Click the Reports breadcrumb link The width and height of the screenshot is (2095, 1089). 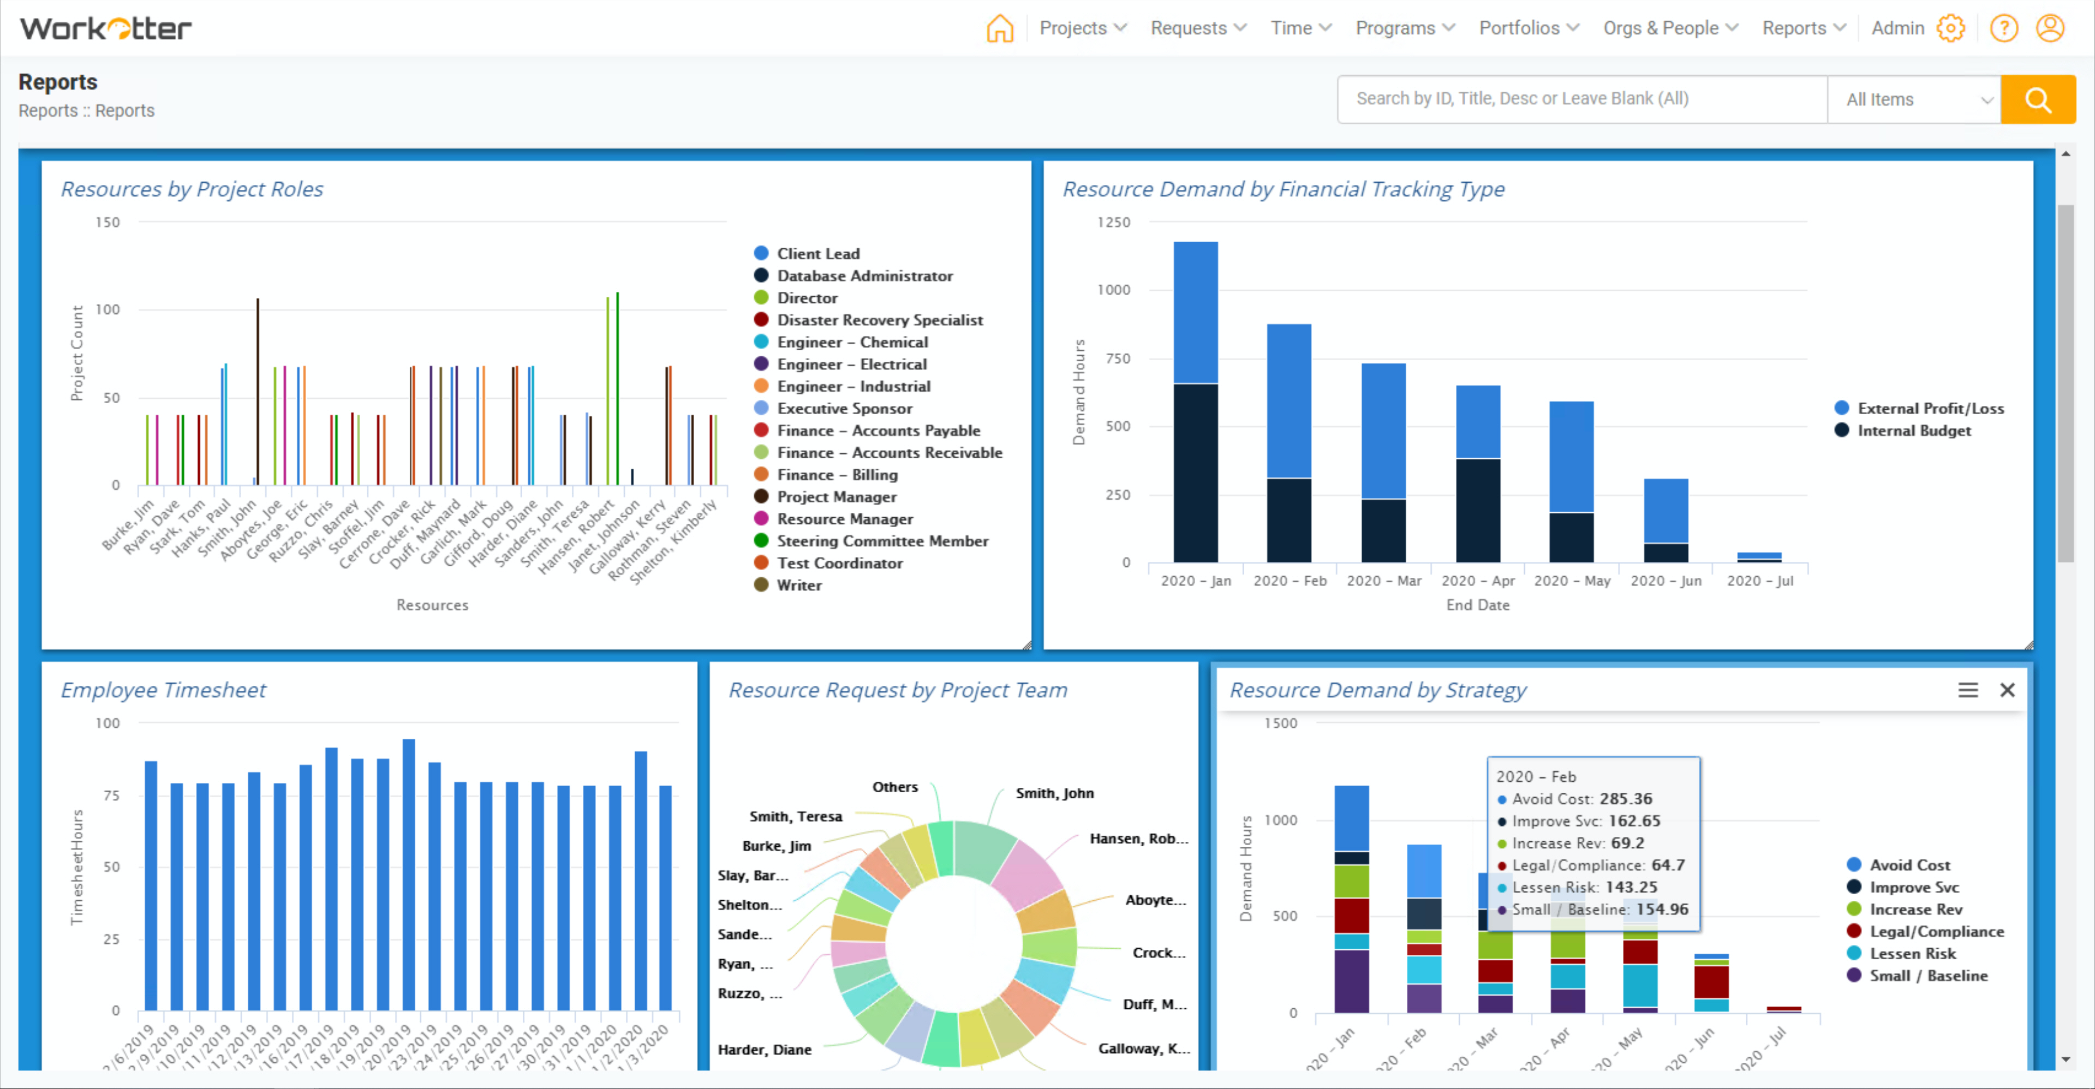point(48,111)
